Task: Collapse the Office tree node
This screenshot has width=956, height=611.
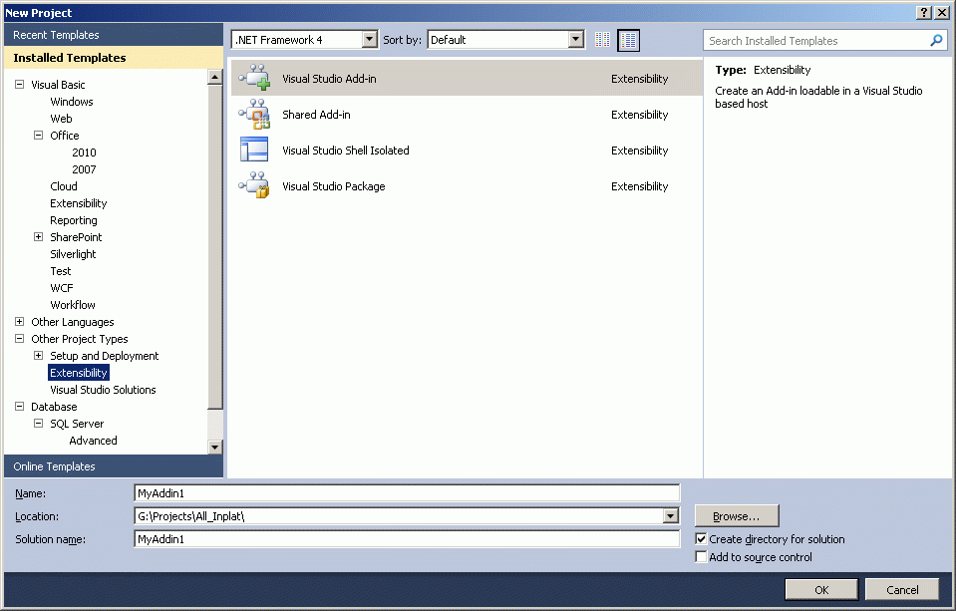Action: 39,135
